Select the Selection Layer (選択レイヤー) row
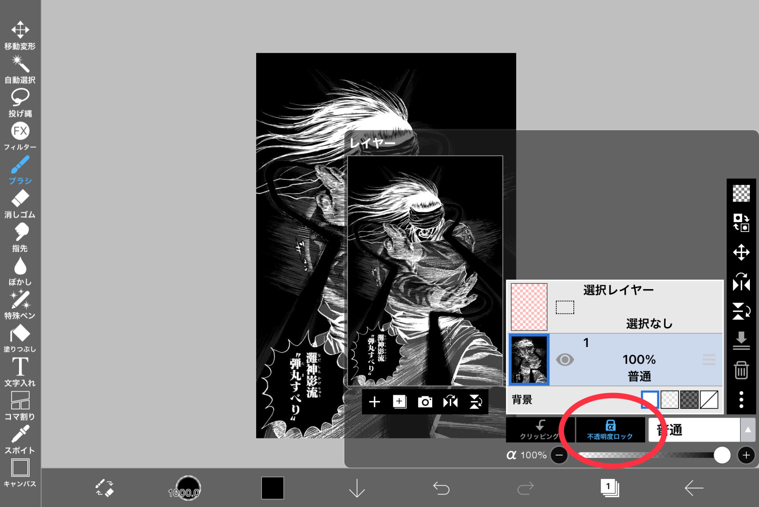Viewport: 759px width, 507px height. [615, 307]
